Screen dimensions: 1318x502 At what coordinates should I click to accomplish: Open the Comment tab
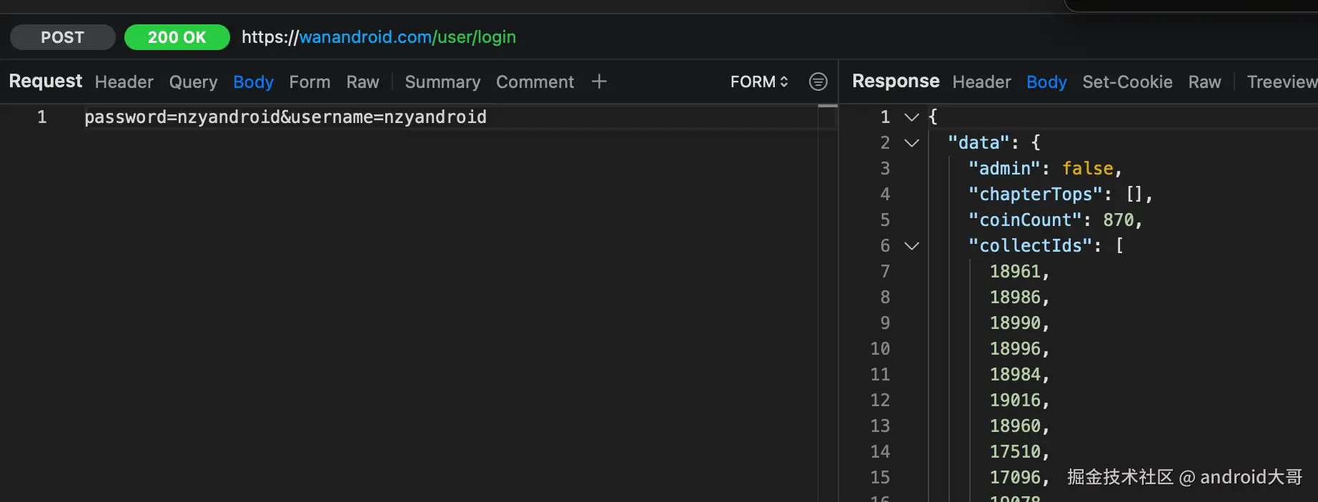535,82
